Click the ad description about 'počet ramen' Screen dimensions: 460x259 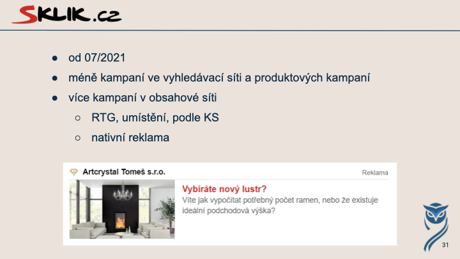click(x=280, y=205)
